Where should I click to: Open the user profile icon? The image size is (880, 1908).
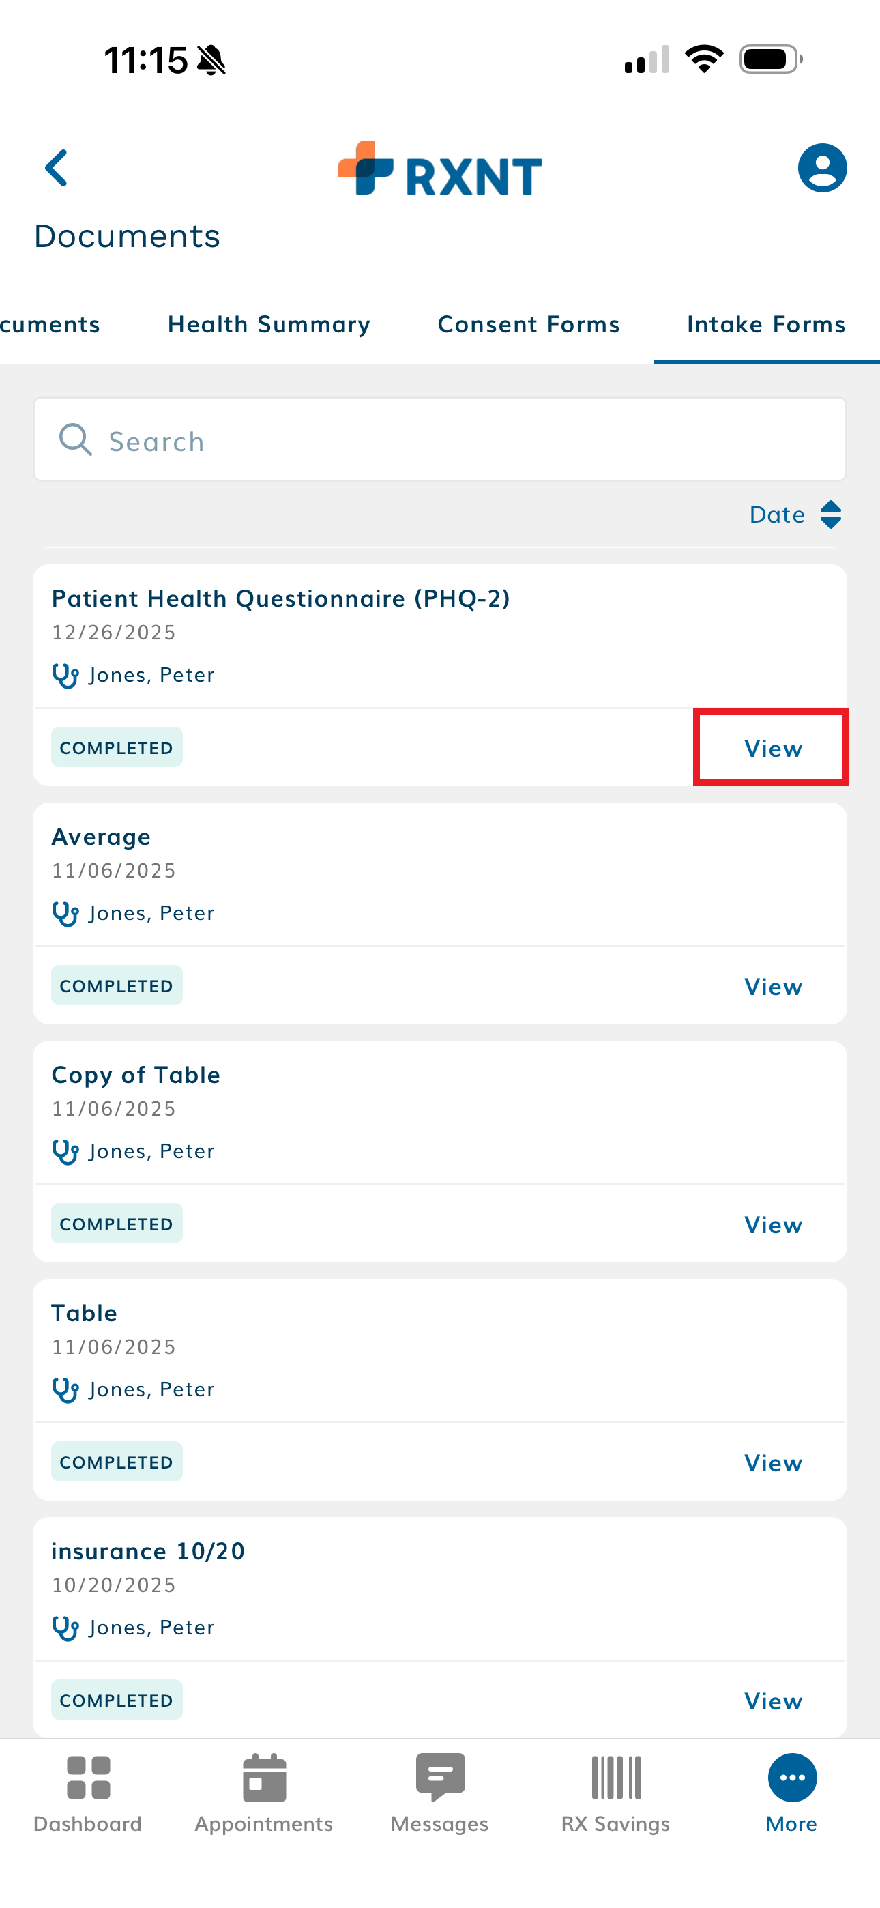[821, 168]
